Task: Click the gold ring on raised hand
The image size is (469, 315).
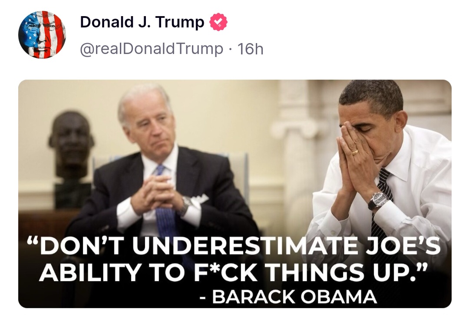Action: point(355,152)
